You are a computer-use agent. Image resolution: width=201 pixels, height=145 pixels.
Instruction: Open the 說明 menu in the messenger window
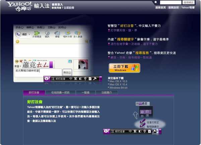tap(62, 27)
